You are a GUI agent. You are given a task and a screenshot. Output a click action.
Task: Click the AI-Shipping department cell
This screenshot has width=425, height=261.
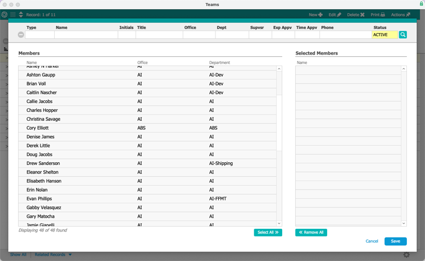[221, 163]
